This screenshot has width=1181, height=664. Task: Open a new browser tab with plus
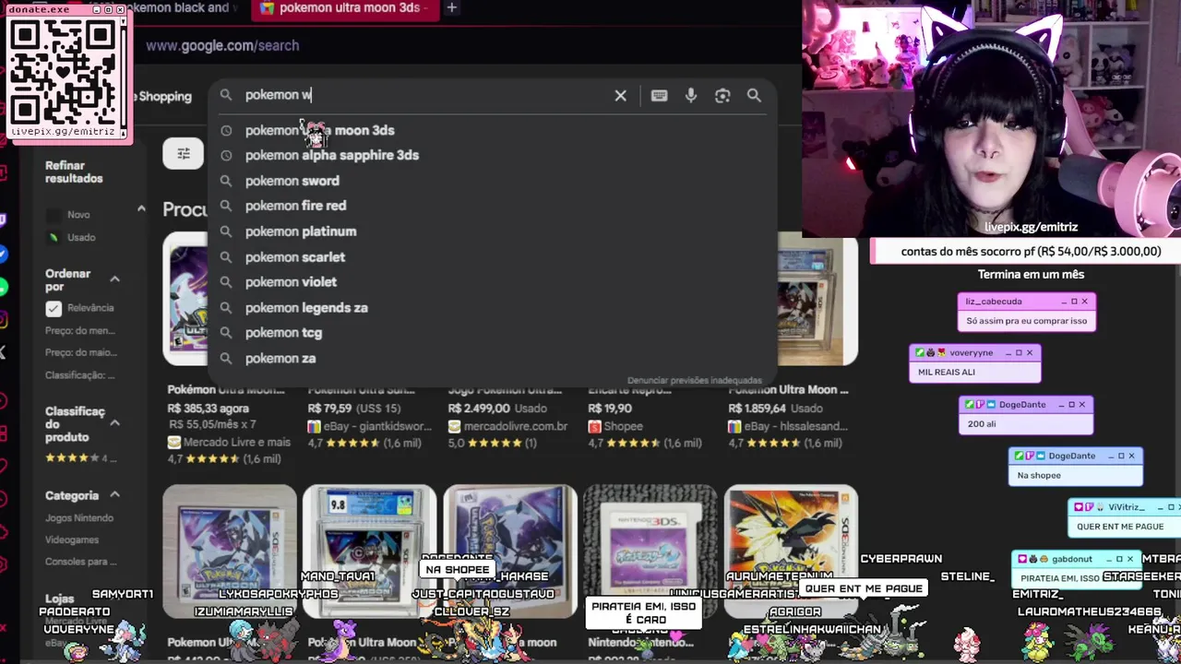pos(451,7)
